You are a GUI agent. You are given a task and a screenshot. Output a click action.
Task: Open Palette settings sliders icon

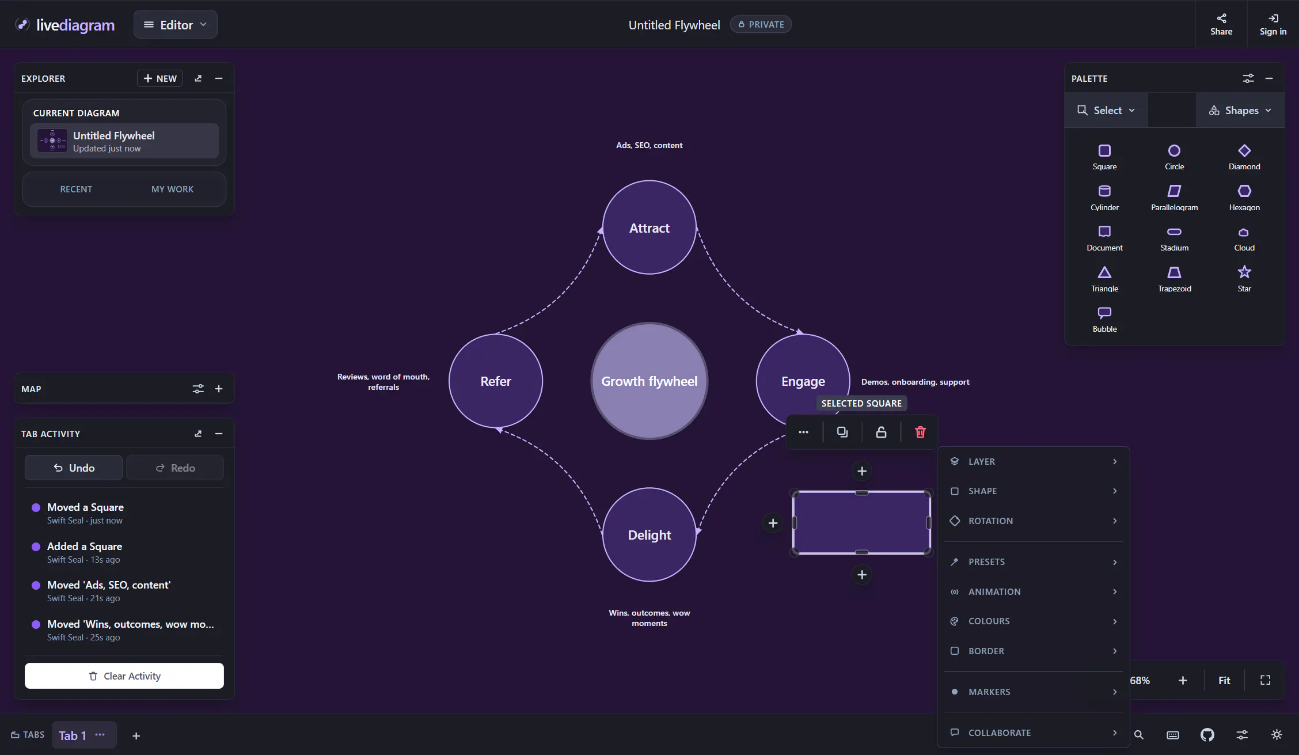[x=1248, y=78]
